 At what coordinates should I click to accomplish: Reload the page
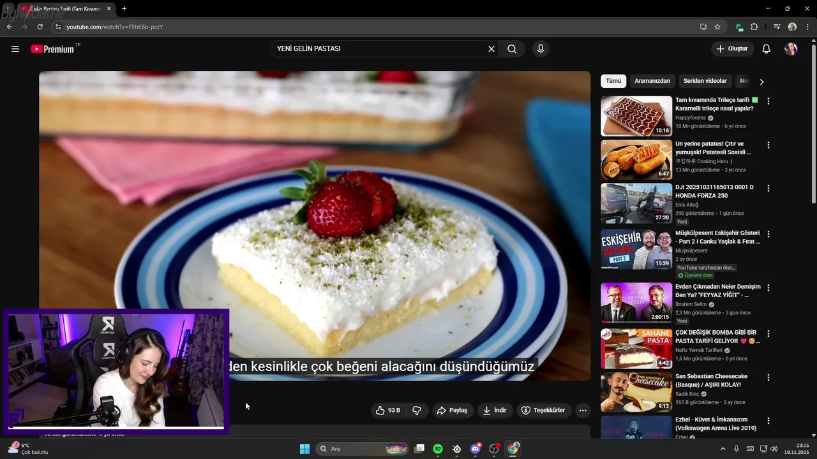[40, 27]
